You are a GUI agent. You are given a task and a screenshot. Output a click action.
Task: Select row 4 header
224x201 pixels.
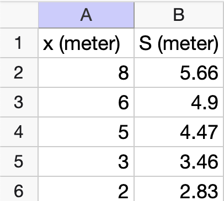(19, 132)
